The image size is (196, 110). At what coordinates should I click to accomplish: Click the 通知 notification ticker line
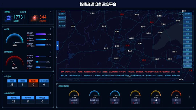(x=120, y=75)
